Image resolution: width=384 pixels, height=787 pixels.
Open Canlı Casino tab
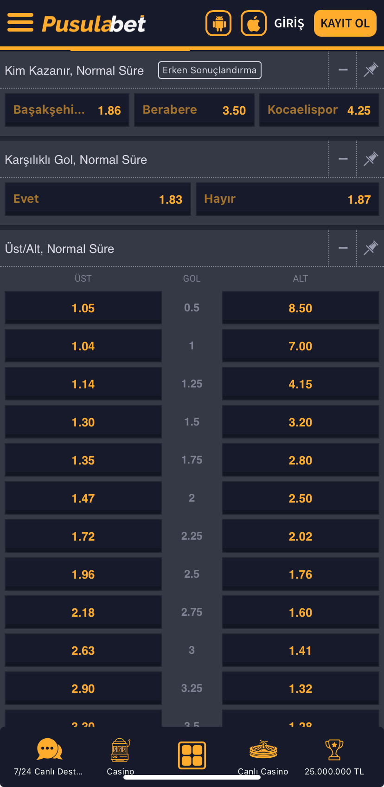(x=263, y=756)
